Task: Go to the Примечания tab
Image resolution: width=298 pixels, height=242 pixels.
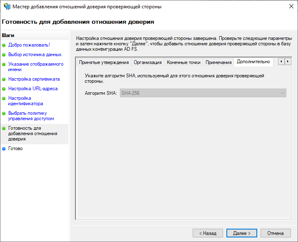Action: click(x=219, y=62)
